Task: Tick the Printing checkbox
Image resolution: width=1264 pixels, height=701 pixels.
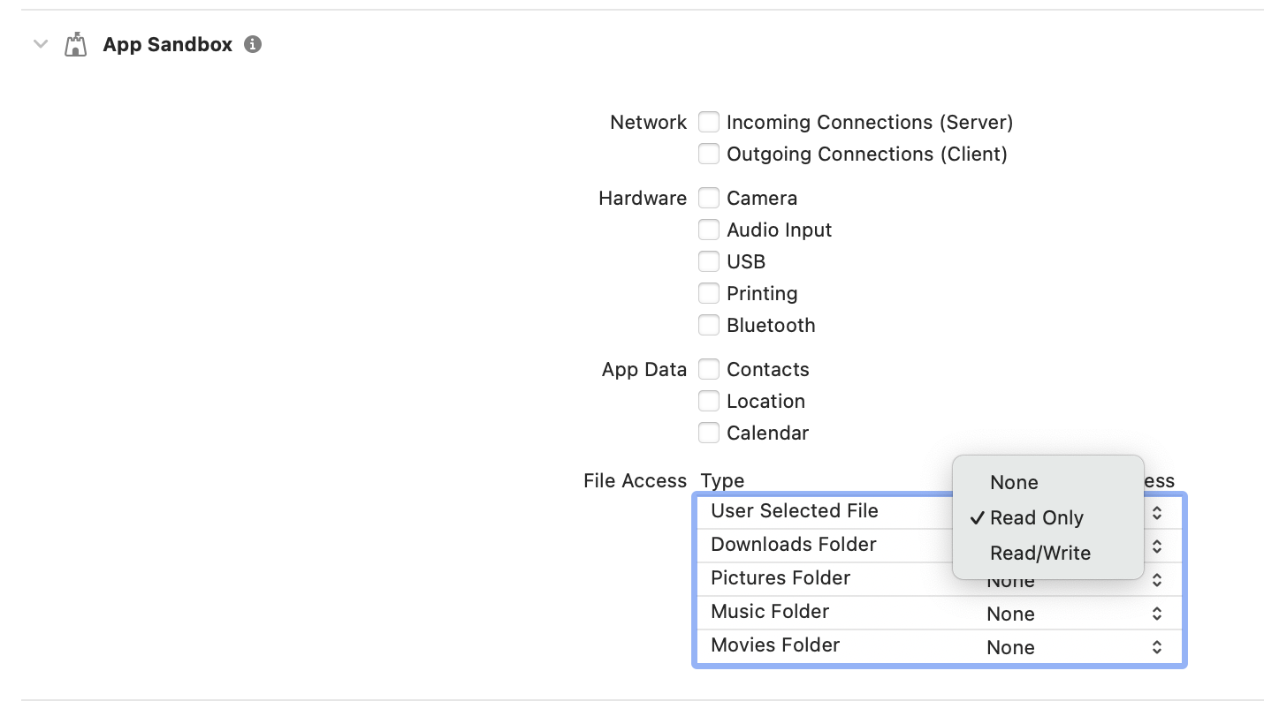Action: (x=709, y=293)
